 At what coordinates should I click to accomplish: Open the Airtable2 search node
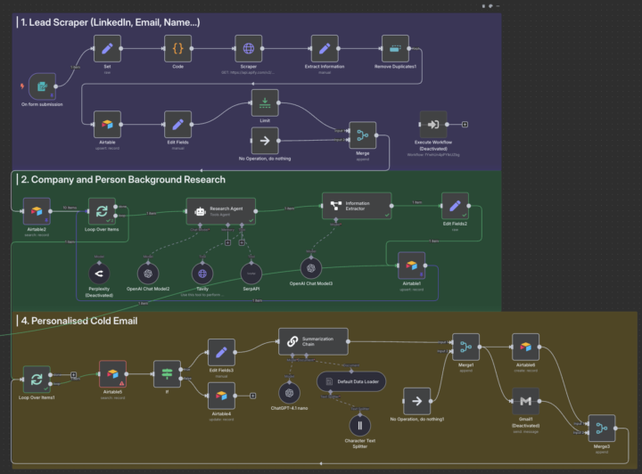(37, 211)
